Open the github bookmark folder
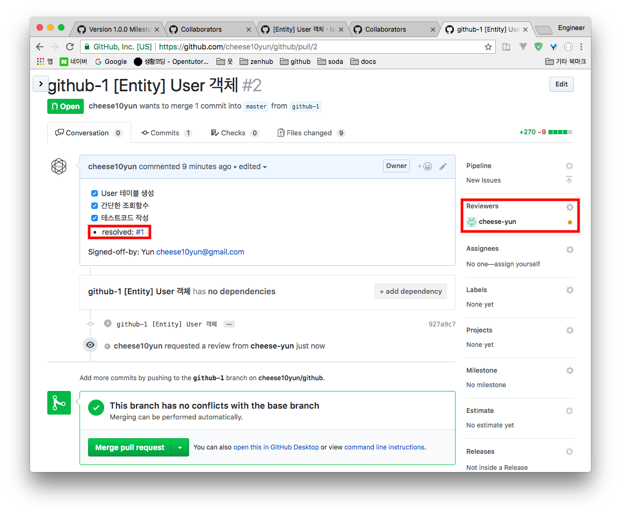621x515 pixels. tap(295, 61)
